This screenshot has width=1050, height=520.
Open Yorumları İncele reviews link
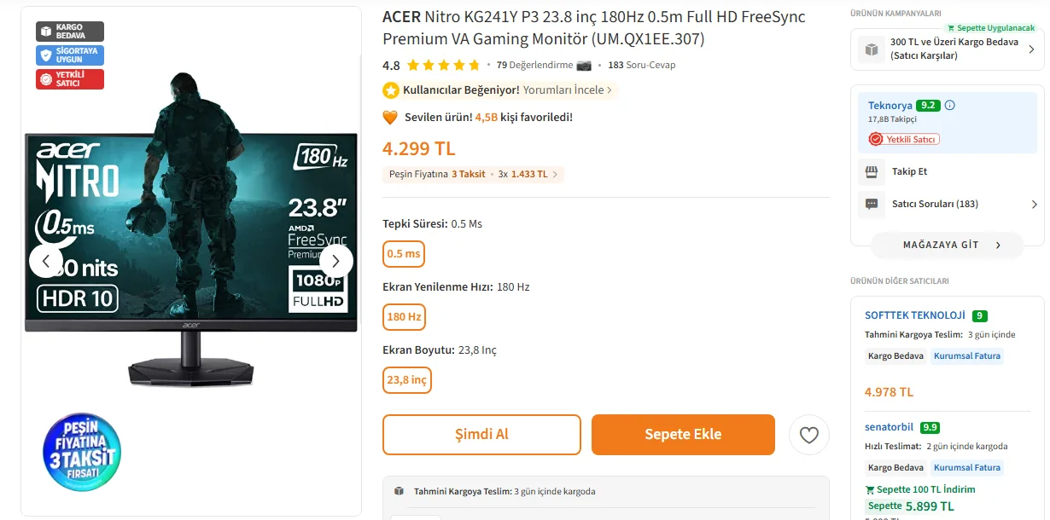[x=567, y=90]
